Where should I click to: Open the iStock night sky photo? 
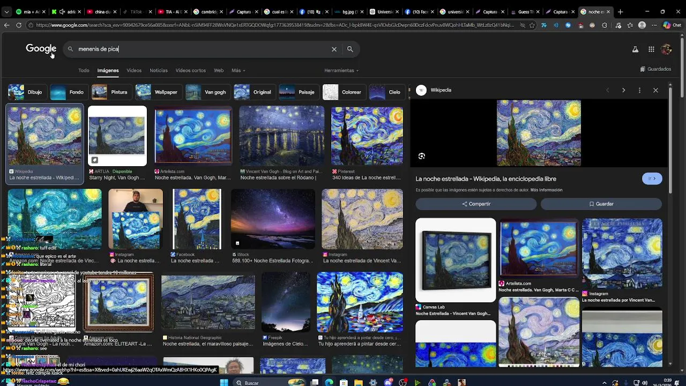[273, 219]
